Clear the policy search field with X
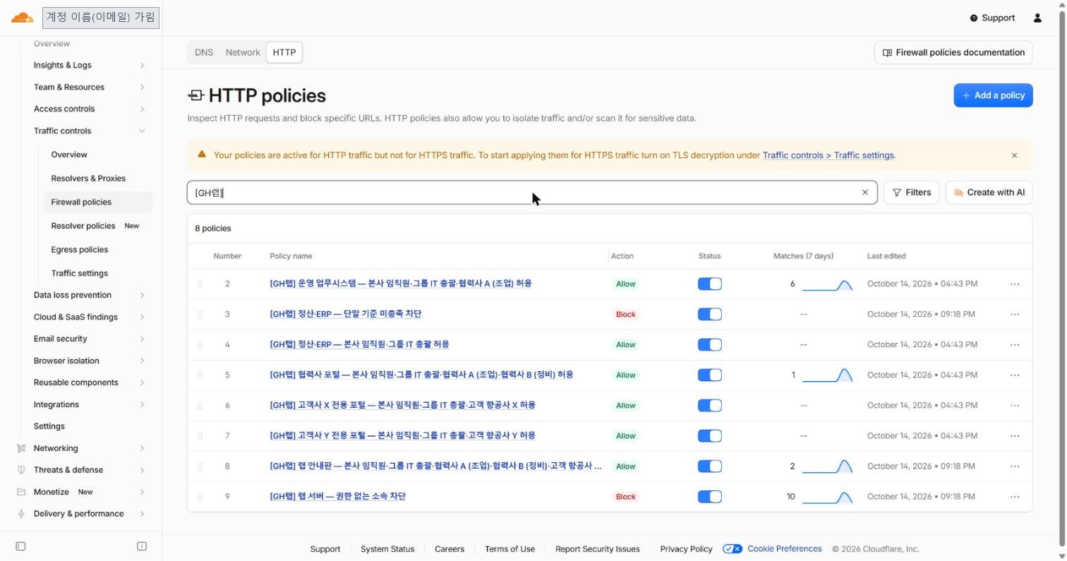The image size is (1067, 561). click(864, 193)
